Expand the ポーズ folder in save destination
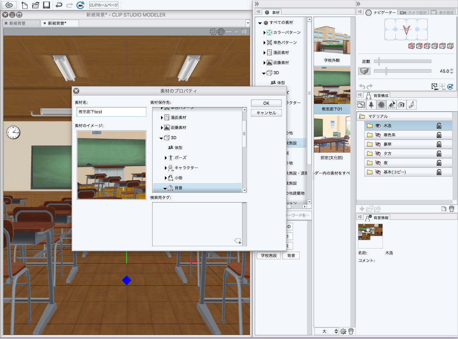The image size is (458, 339). (166, 158)
